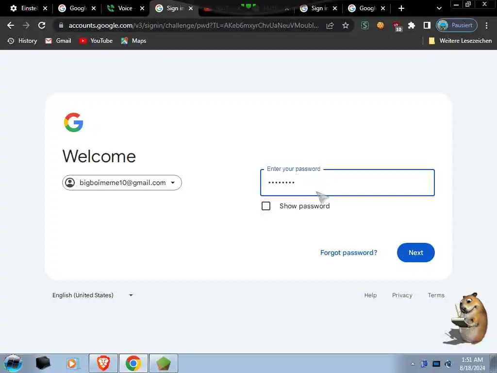Screen dimensions: 497x373
Task: Open the black box taskbar app
Action: tap(43, 363)
